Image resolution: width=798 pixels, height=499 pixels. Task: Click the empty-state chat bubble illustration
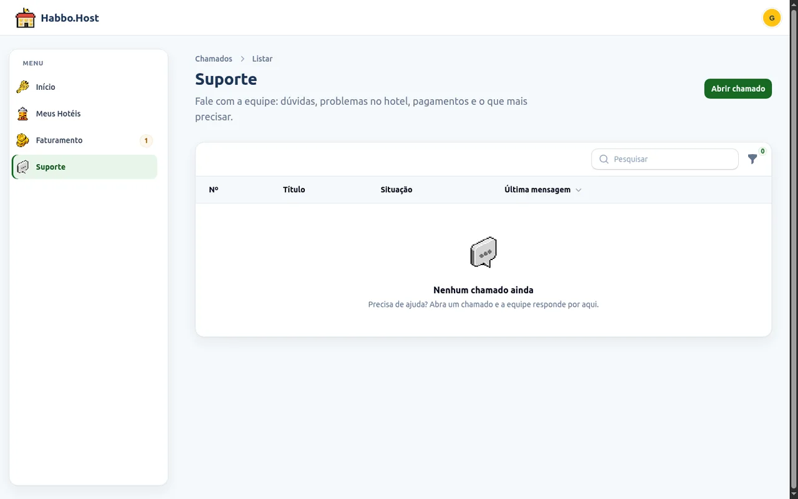pyautogui.click(x=483, y=252)
